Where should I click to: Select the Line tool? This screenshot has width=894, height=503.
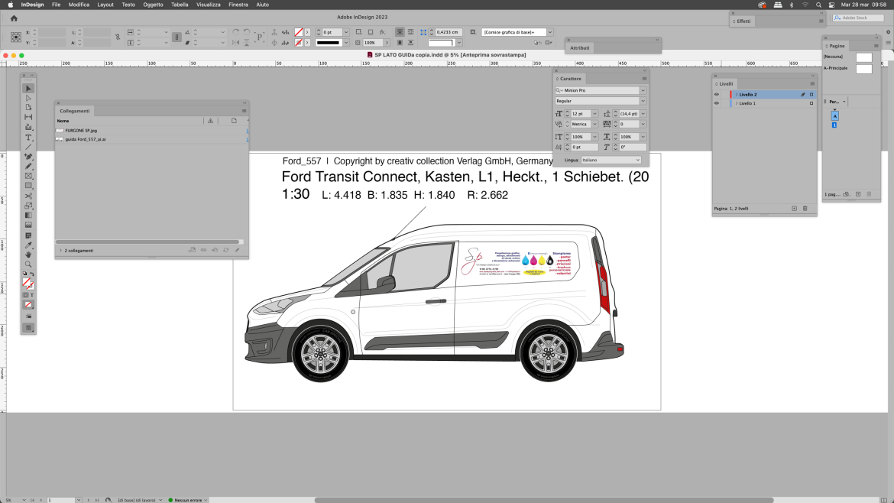pyautogui.click(x=28, y=147)
